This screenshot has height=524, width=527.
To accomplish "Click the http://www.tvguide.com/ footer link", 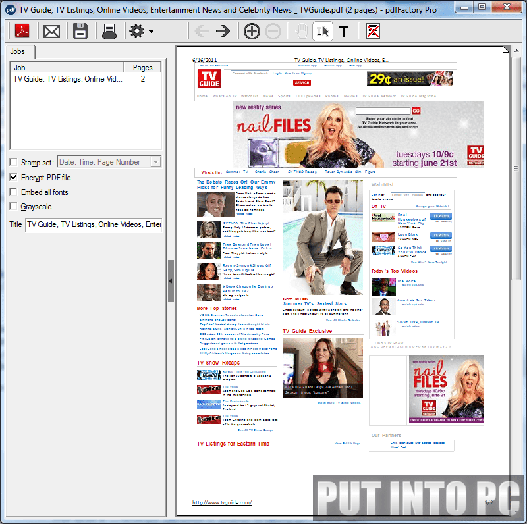I will coord(222,502).
